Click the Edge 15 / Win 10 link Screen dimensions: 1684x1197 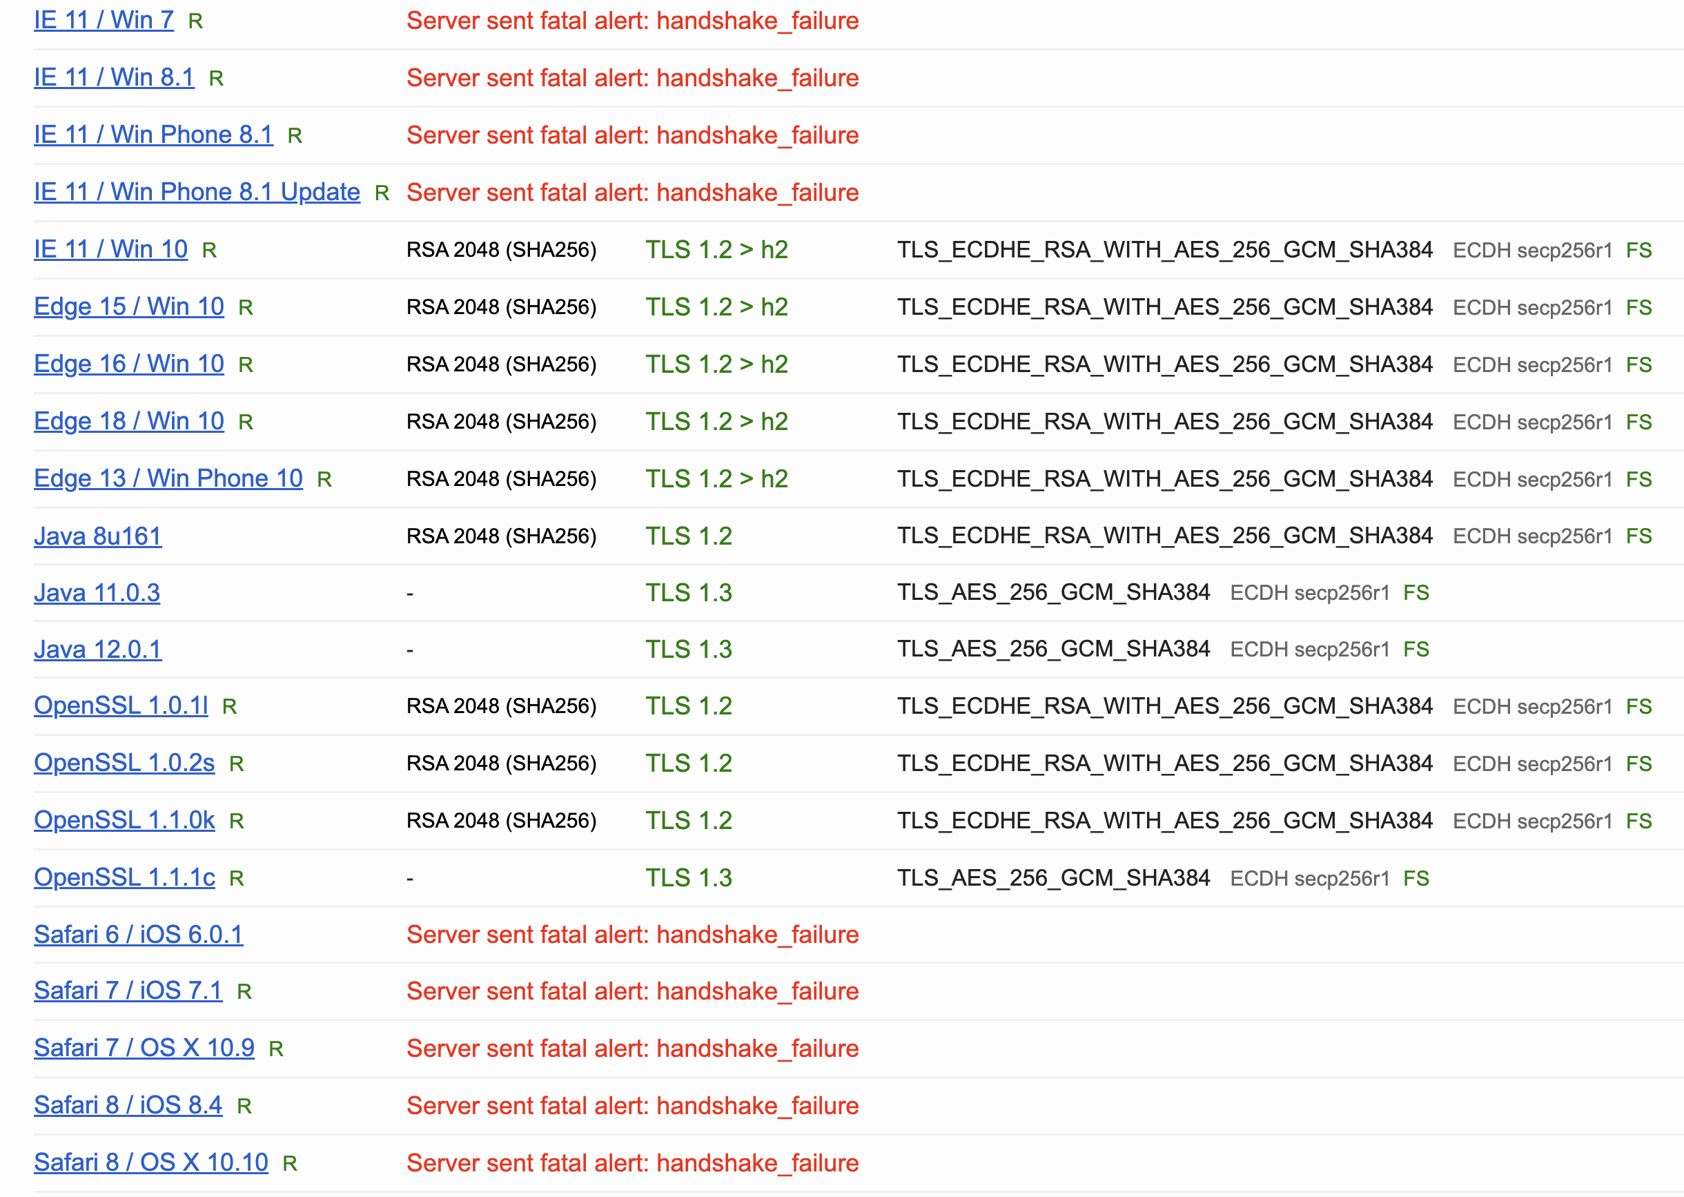(128, 306)
